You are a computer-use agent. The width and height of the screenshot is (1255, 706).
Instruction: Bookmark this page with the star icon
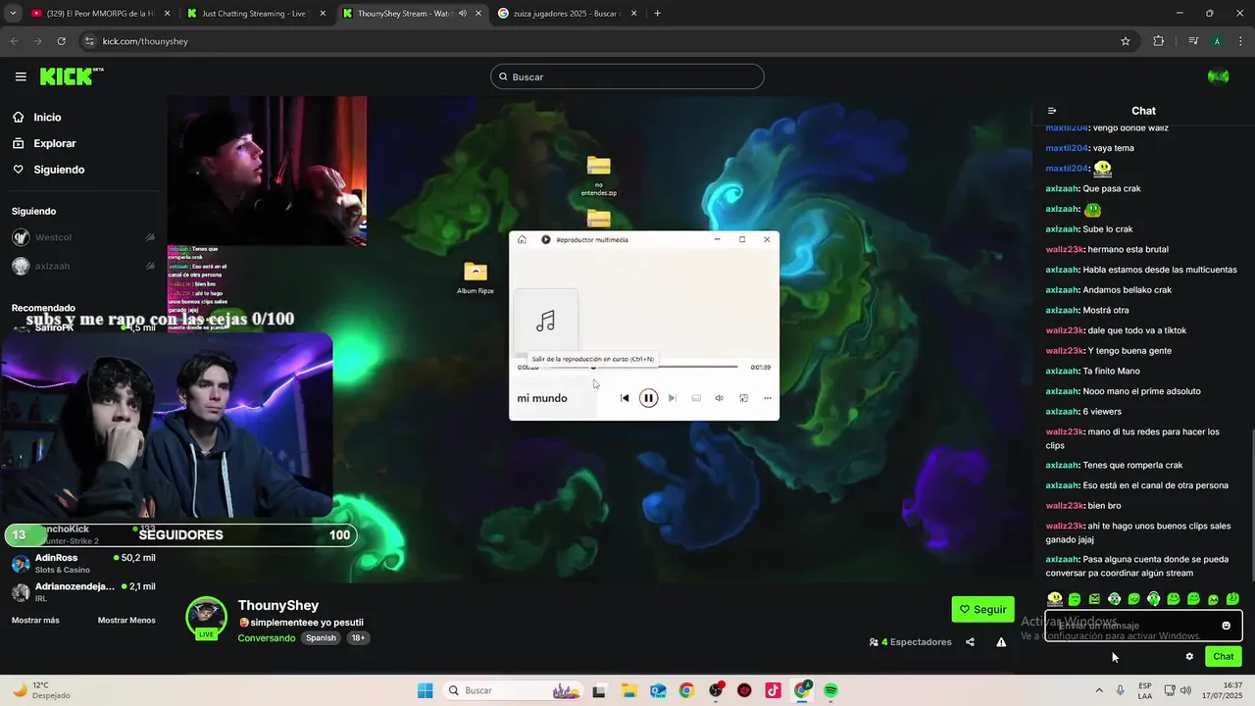click(1126, 41)
